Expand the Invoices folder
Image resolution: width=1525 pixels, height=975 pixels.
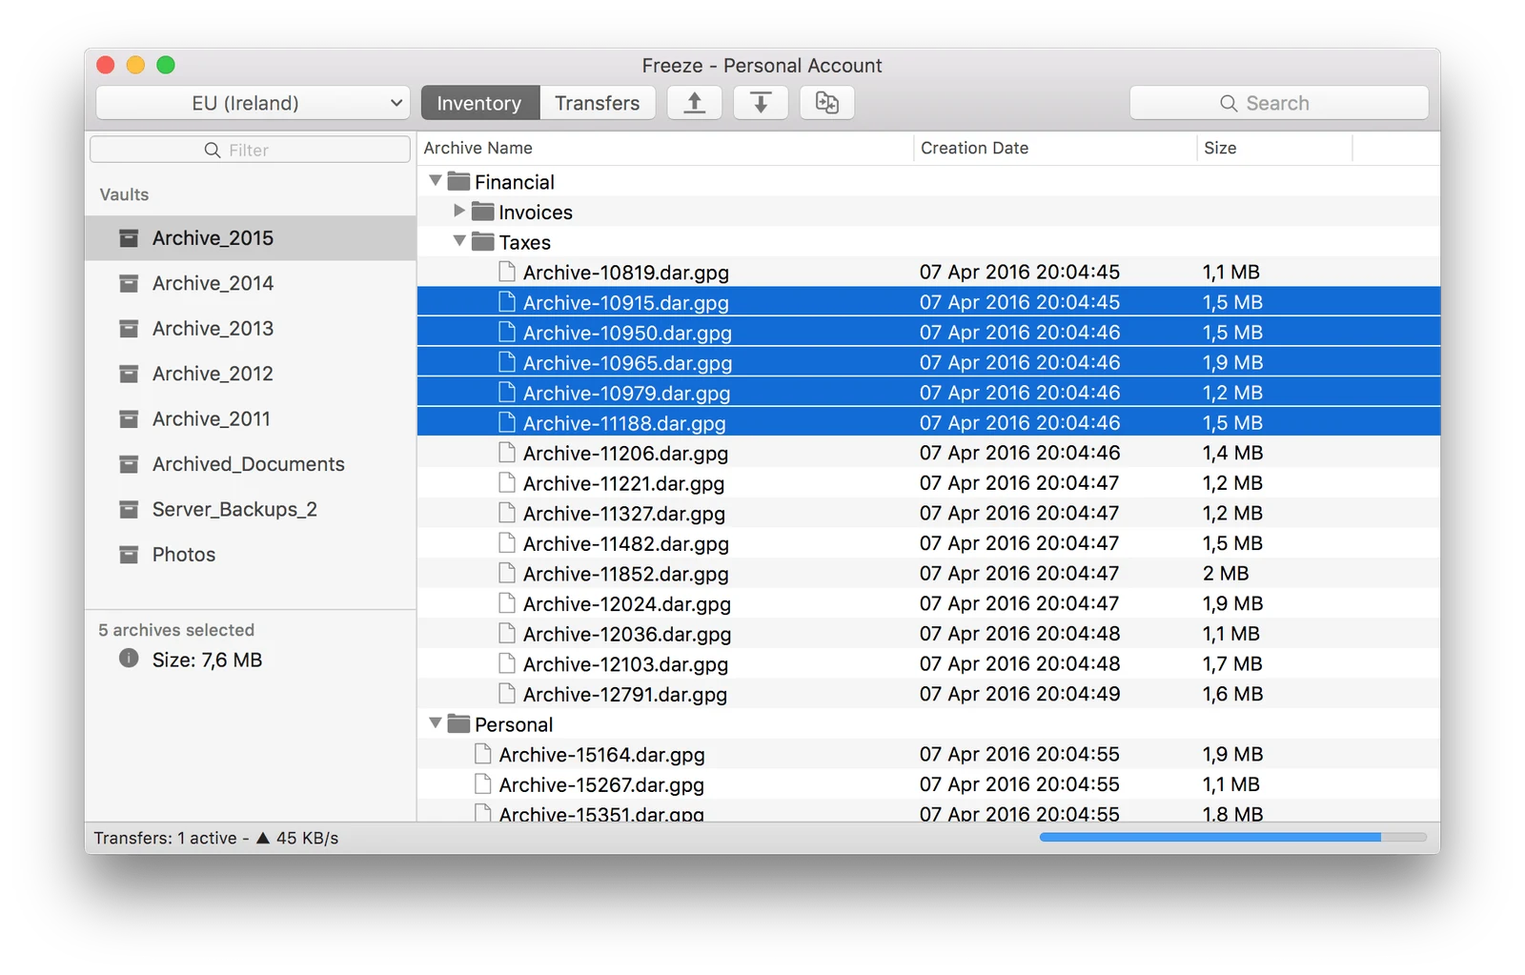tap(459, 211)
